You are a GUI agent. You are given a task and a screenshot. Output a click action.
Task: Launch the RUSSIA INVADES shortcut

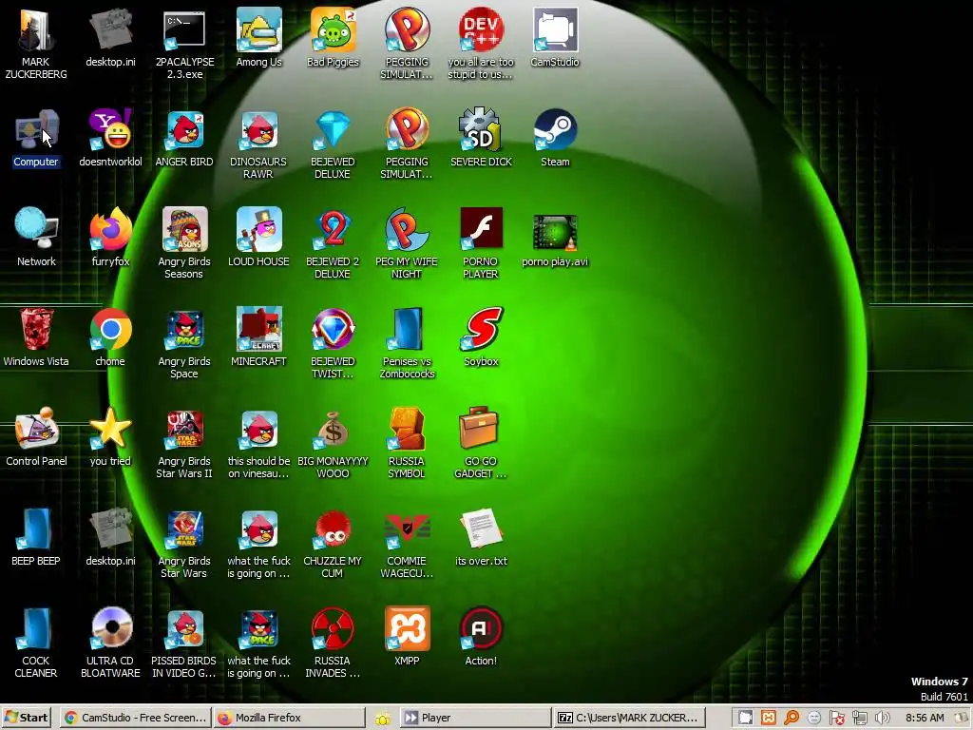334,644
